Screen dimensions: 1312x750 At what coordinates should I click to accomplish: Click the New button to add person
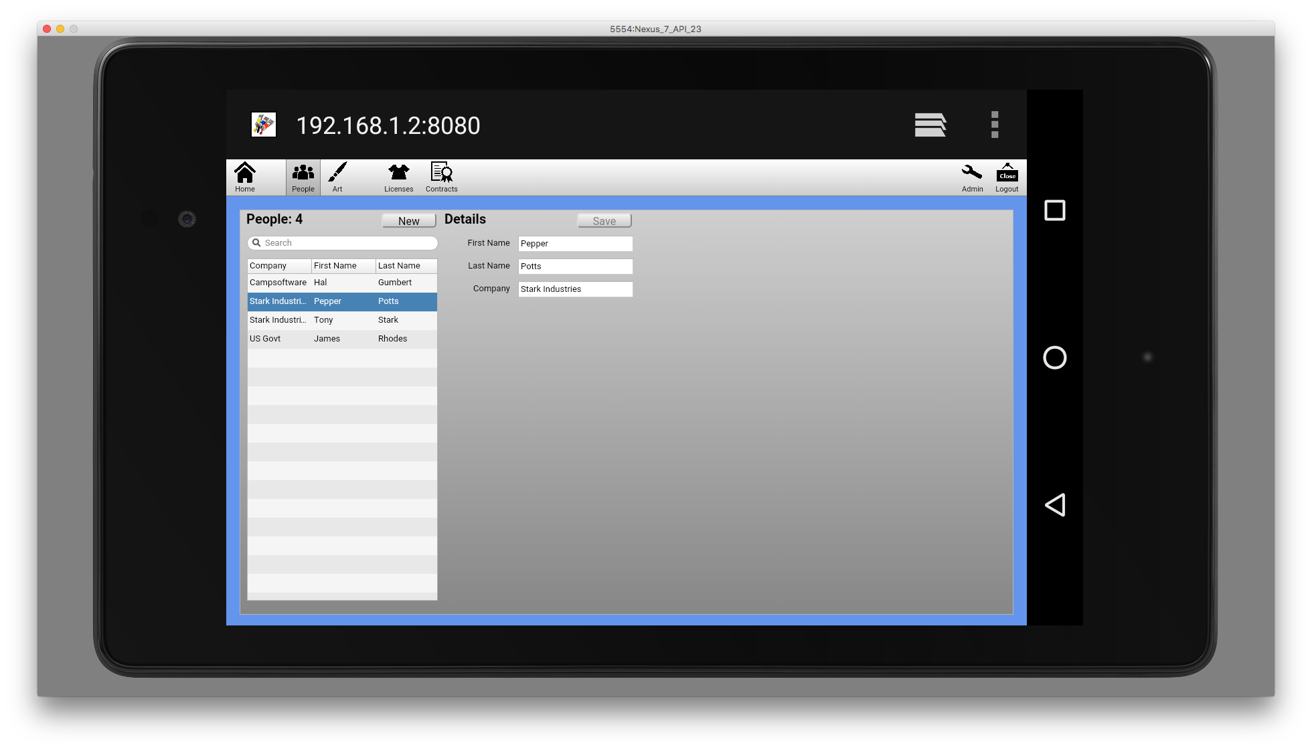click(408, 220)
